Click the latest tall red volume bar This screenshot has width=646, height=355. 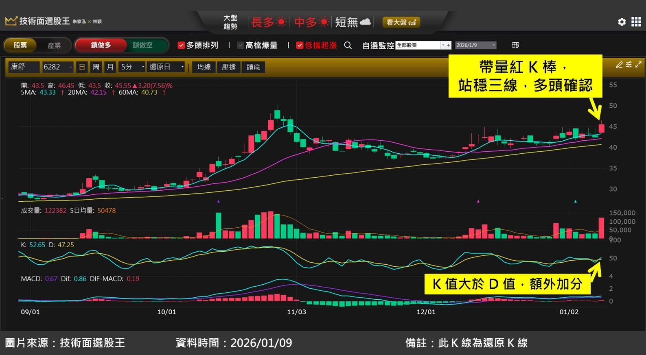coord(601,228)
